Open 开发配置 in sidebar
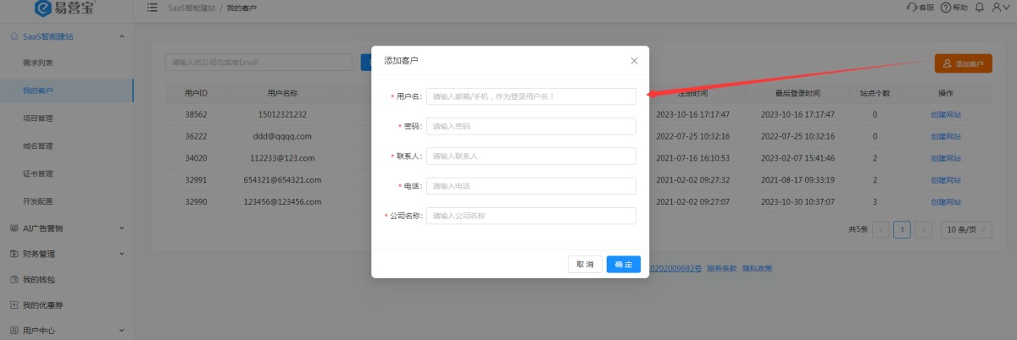The width and height of the screenshot is (1017, 340). tap(38, 201)
